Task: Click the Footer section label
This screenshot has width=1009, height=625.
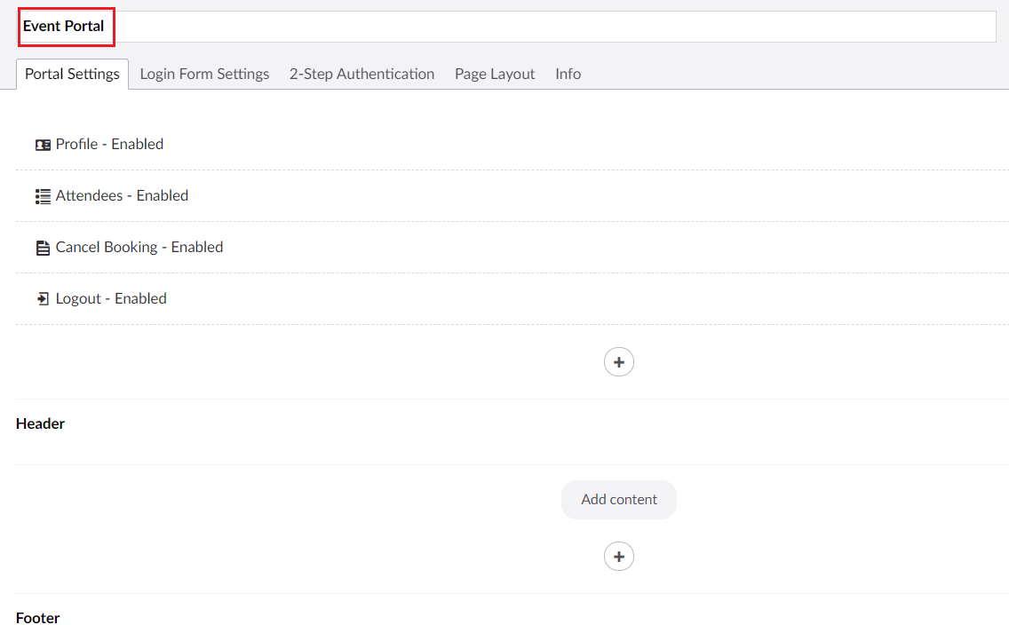Action: point(37,617)
